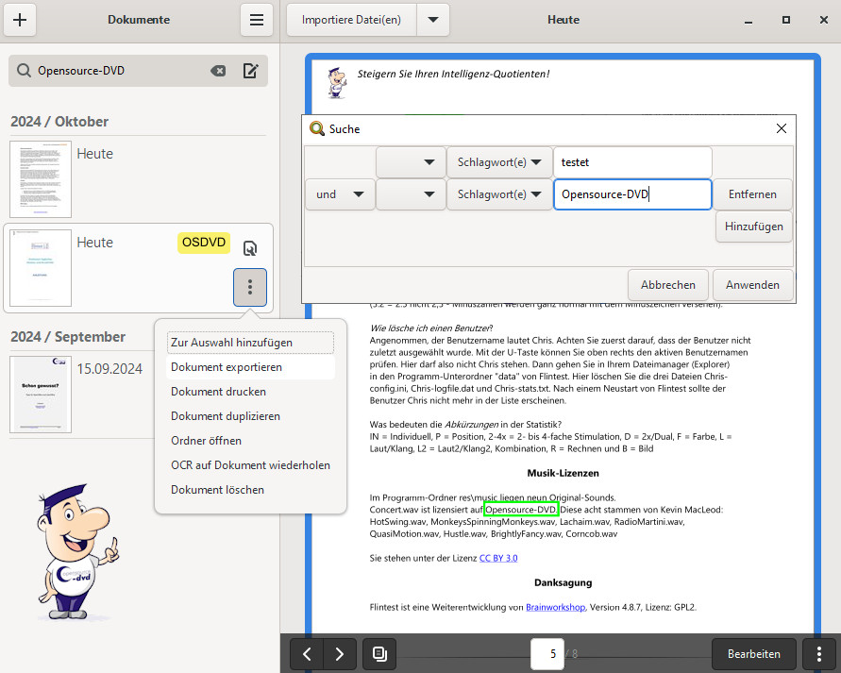Go to the previous page
This screenshot has height=673, width=841.
(x=307, y=654)
